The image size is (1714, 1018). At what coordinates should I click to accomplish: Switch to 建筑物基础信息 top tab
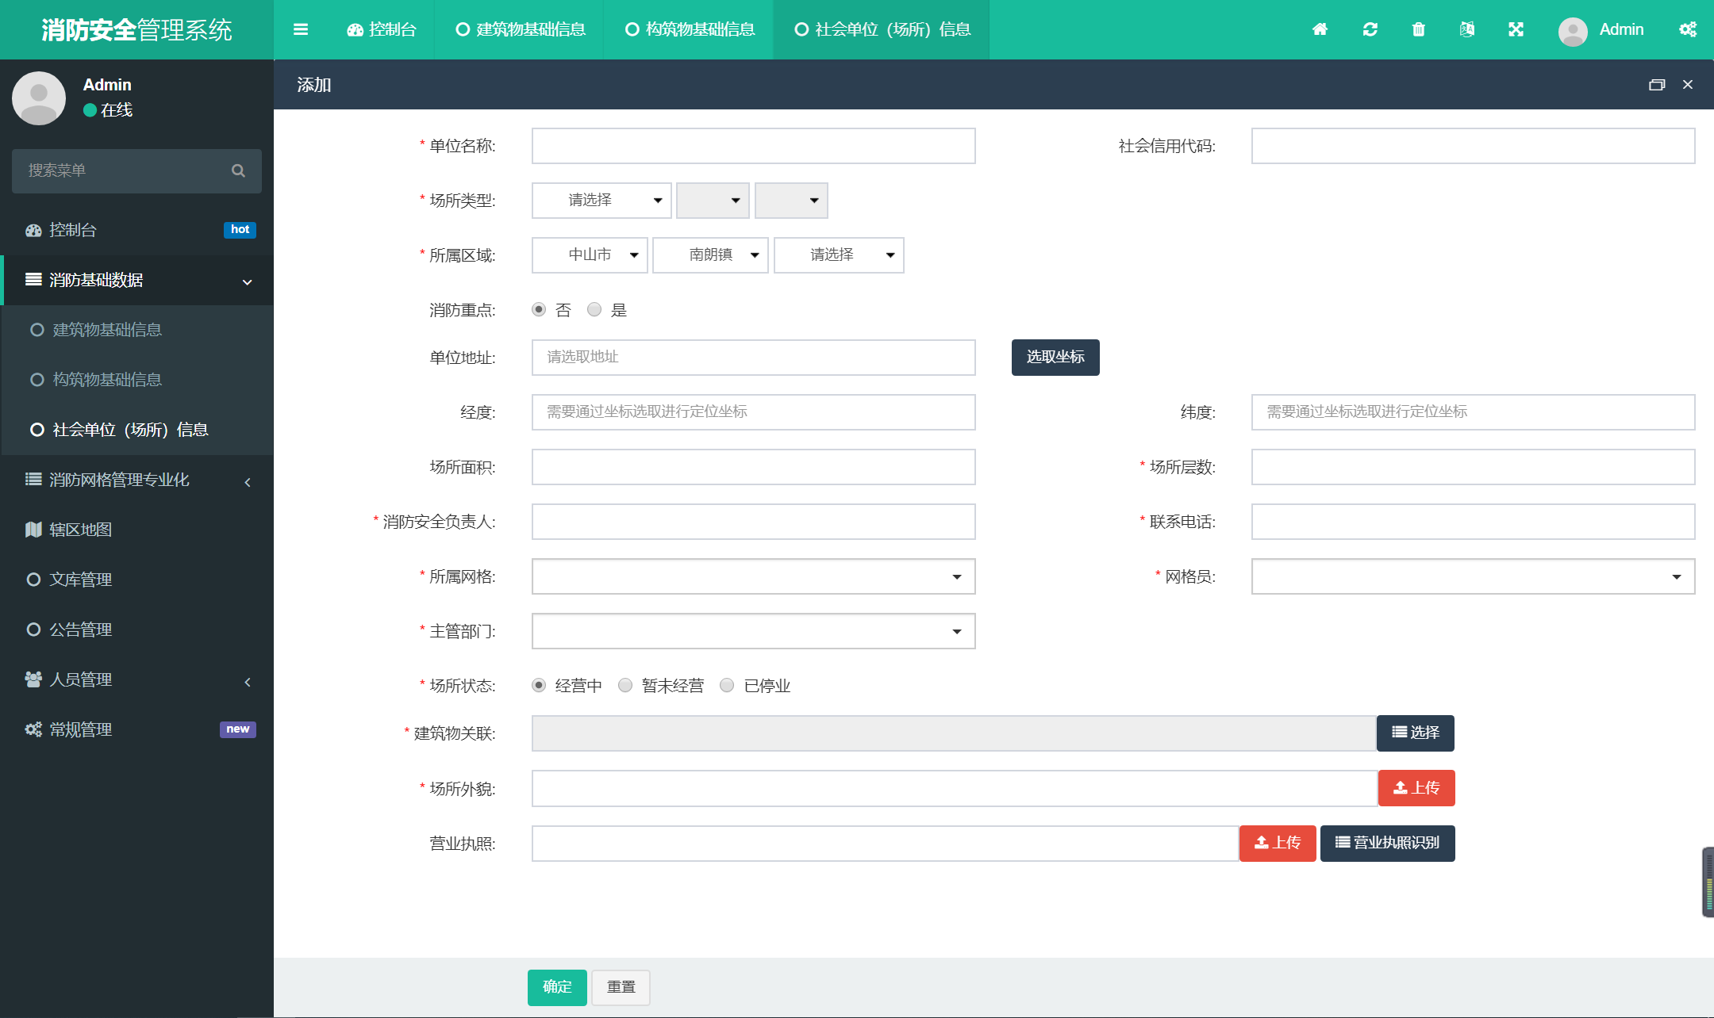521,29
